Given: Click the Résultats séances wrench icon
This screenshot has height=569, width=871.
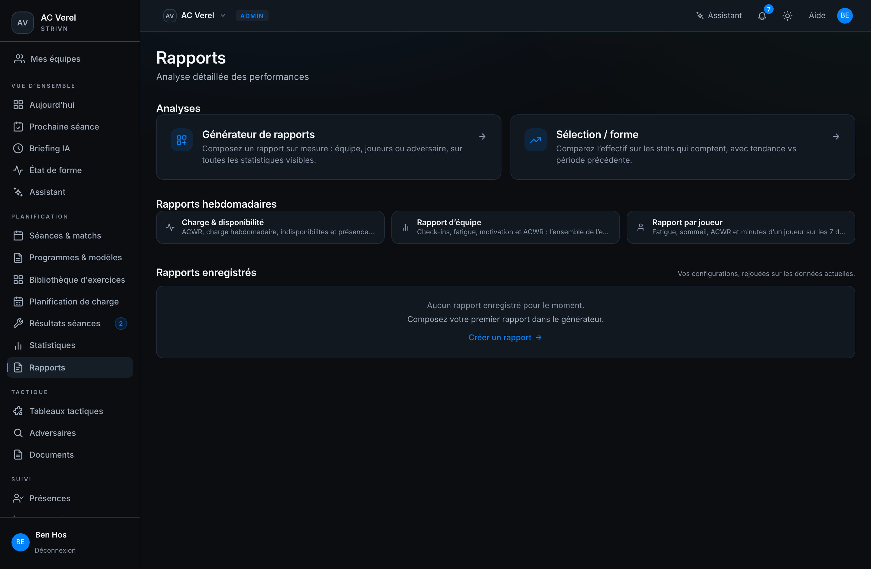Looking at the screenshot, I should (x=18, y=323).
